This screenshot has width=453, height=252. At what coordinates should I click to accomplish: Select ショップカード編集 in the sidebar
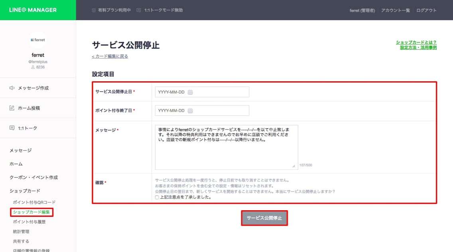[x=32, y=212]
